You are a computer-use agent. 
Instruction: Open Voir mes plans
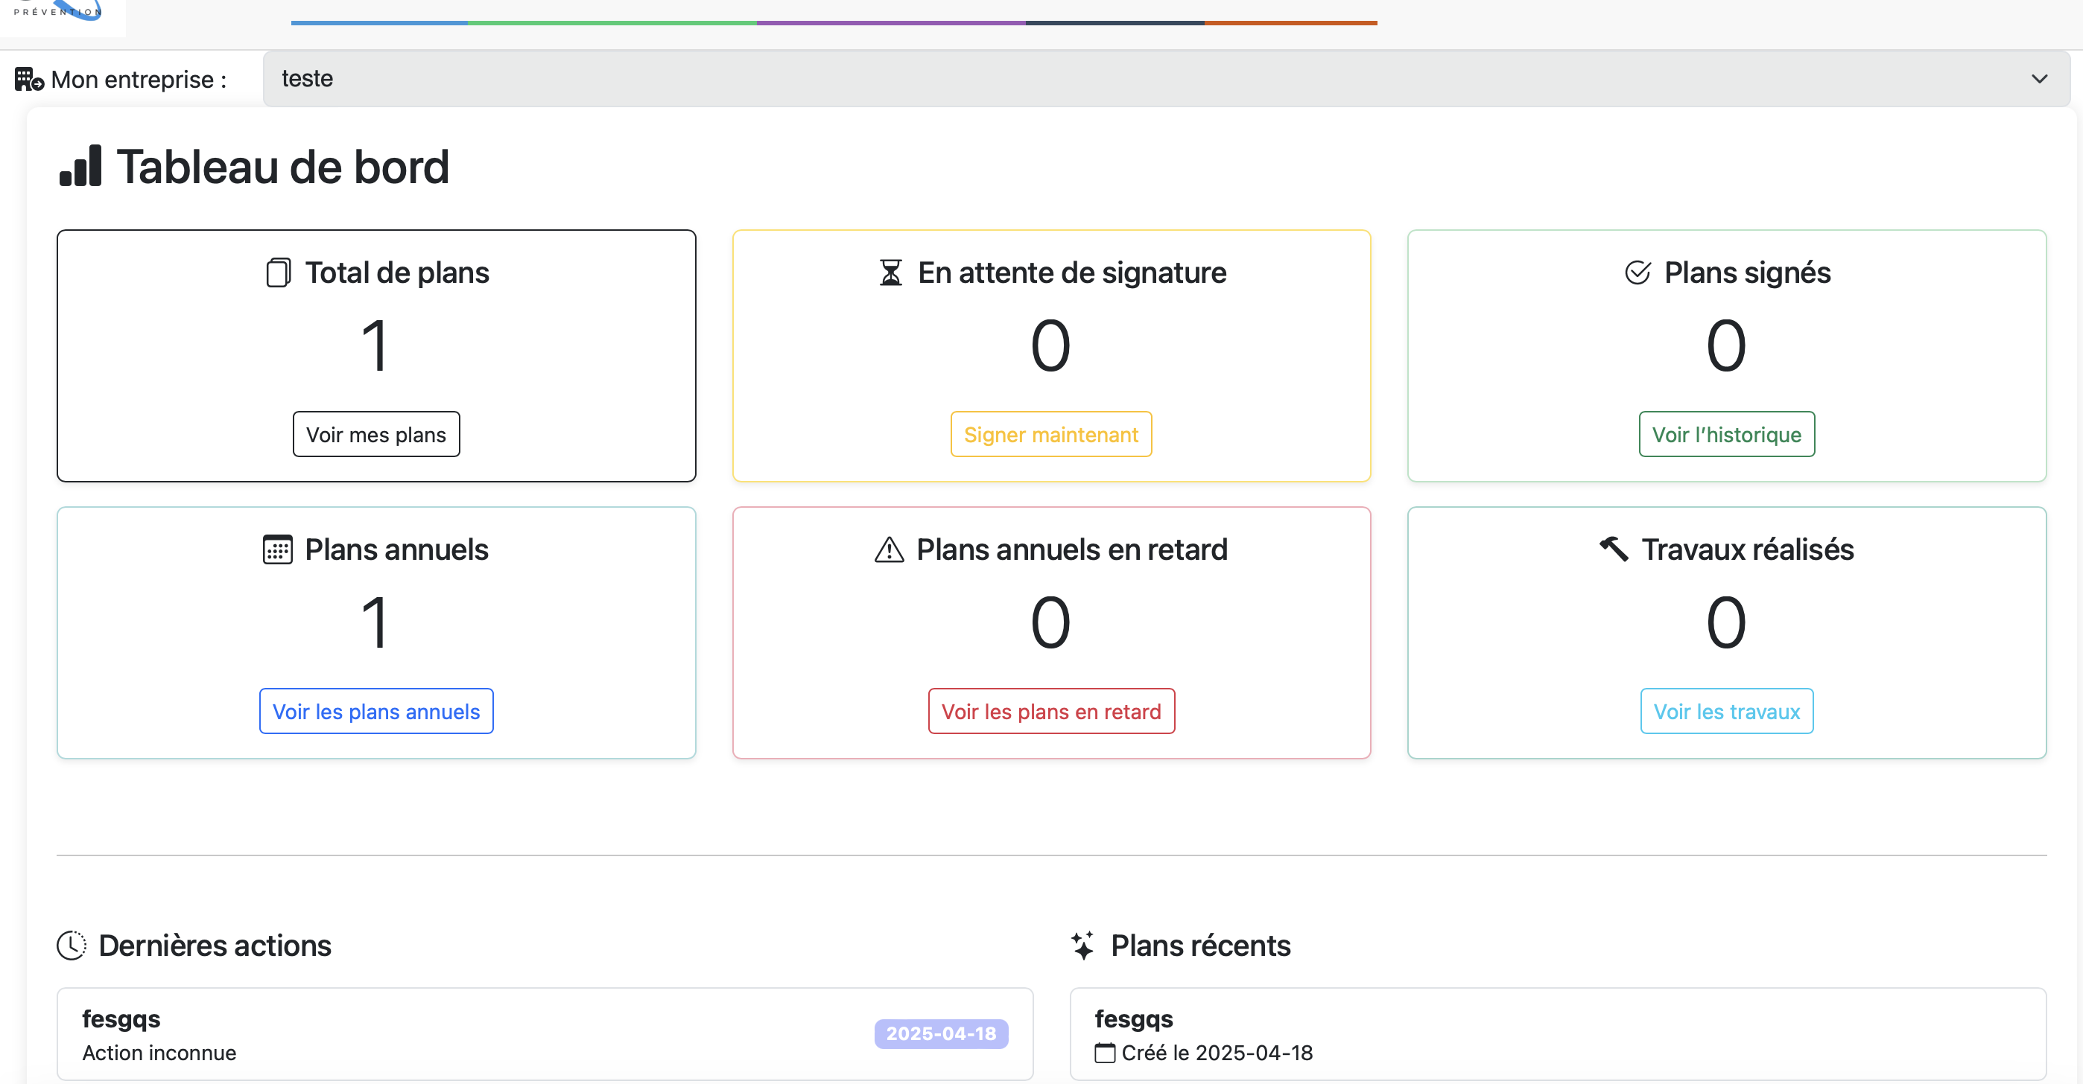pyautogui.click(x=376, y=434)
